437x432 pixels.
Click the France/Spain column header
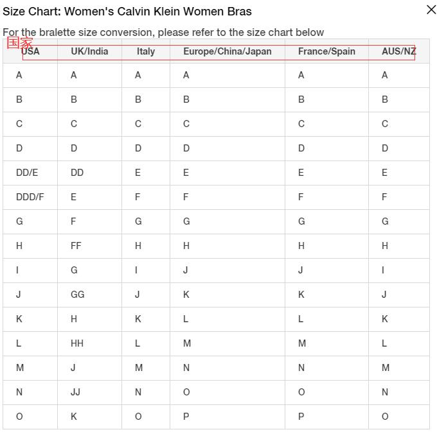click(326, 51)
